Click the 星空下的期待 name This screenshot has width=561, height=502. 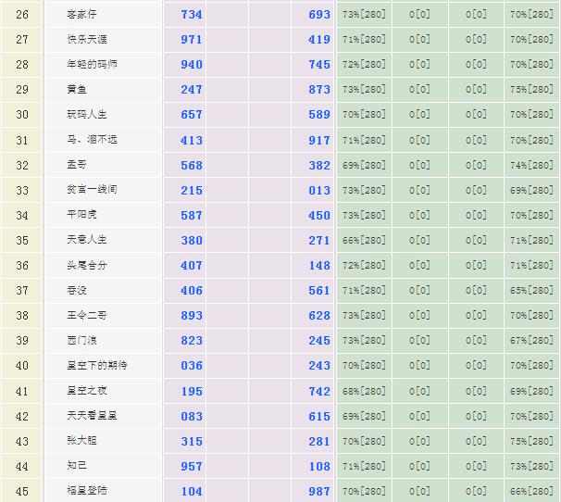(x=97, y=365)
